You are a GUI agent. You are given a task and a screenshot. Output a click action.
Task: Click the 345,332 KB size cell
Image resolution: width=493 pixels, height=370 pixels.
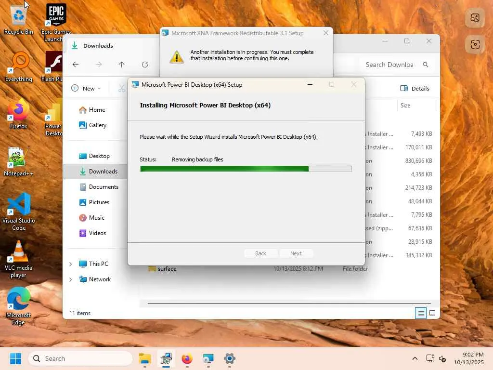click(418, 255)
